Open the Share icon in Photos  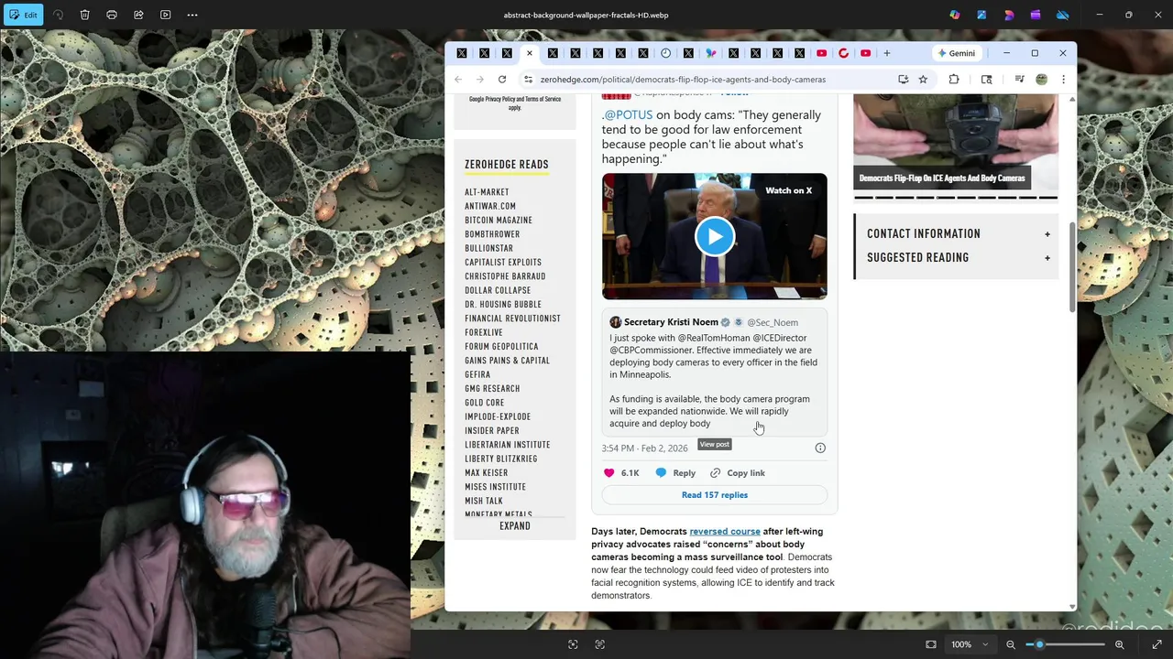138,15
